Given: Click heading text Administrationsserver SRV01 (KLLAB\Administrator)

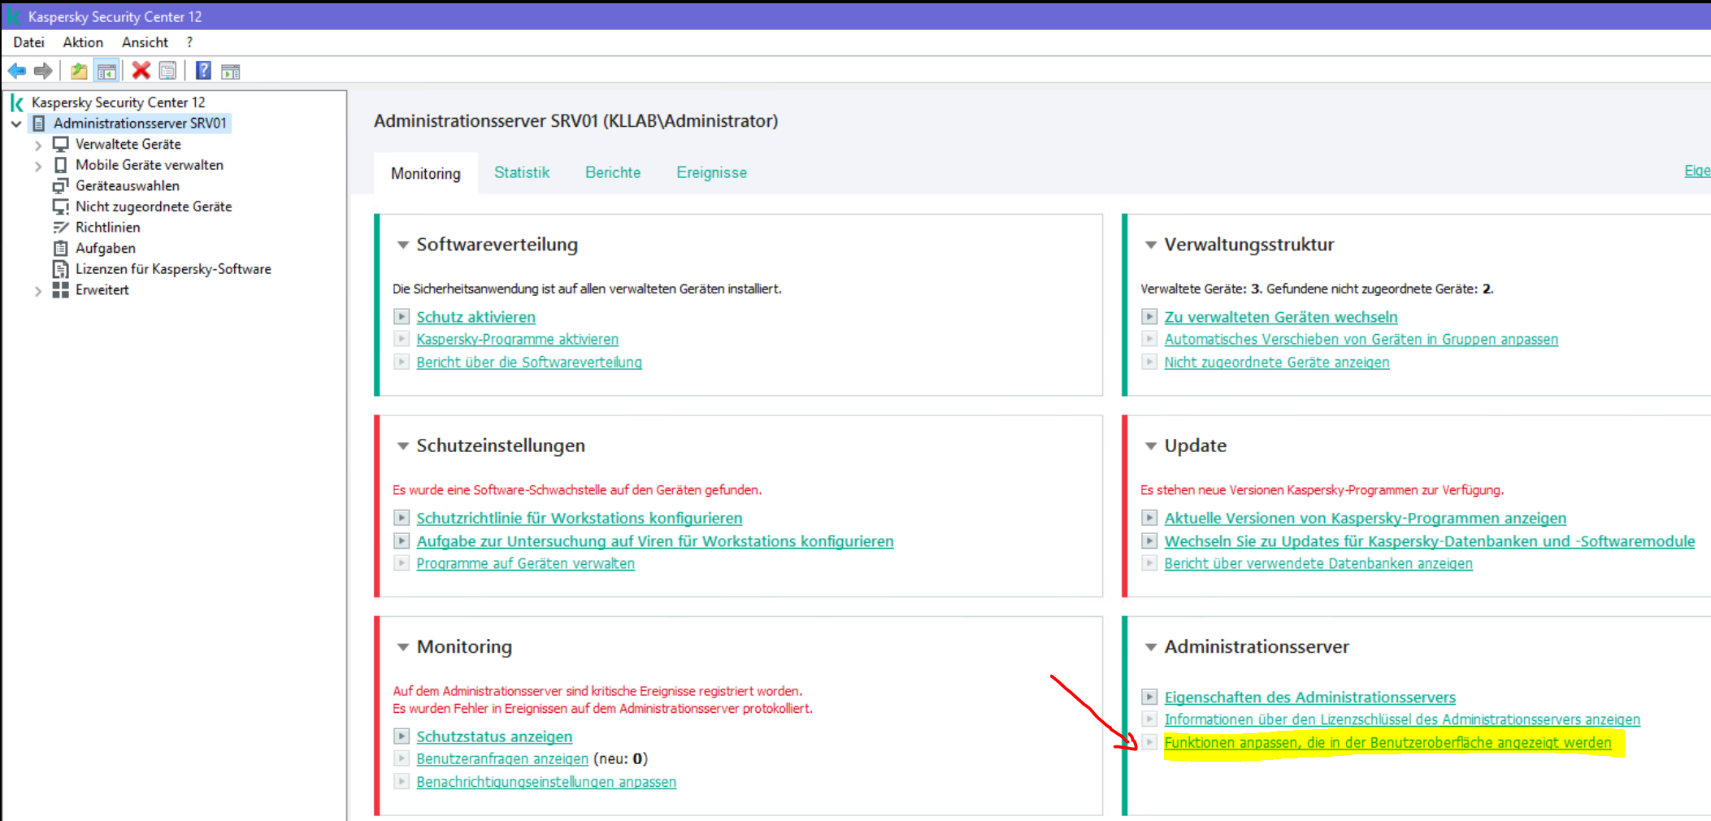Looking at the screenshot, I should (x=575, y=121).
